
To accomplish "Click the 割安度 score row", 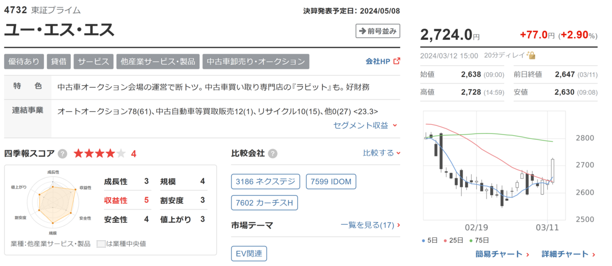I will coord(183,200).
